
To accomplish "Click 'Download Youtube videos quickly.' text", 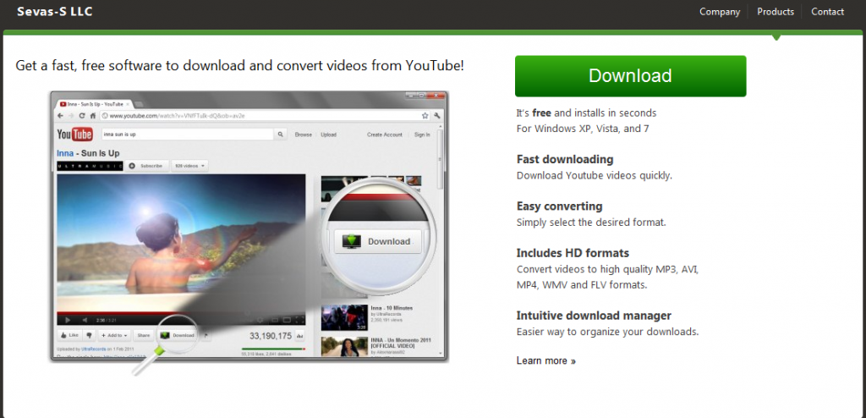I will (x=595, y=176).
